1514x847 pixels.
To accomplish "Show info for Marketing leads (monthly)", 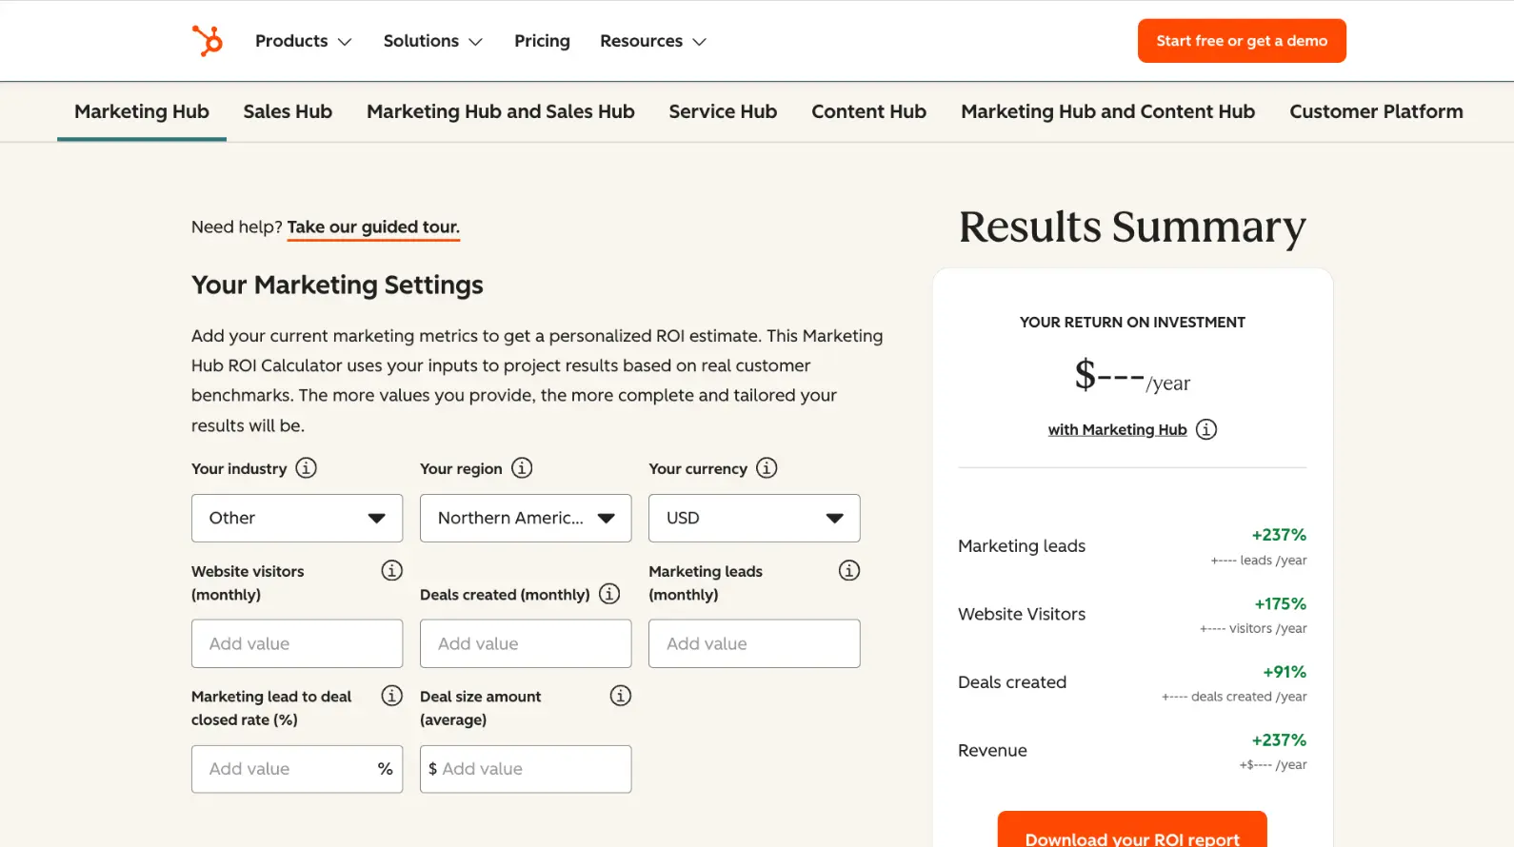I will (x=849, y=570).
